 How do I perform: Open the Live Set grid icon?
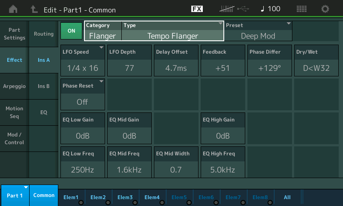(x=301, y=9)
